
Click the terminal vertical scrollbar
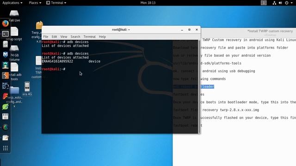click(199, 86)
